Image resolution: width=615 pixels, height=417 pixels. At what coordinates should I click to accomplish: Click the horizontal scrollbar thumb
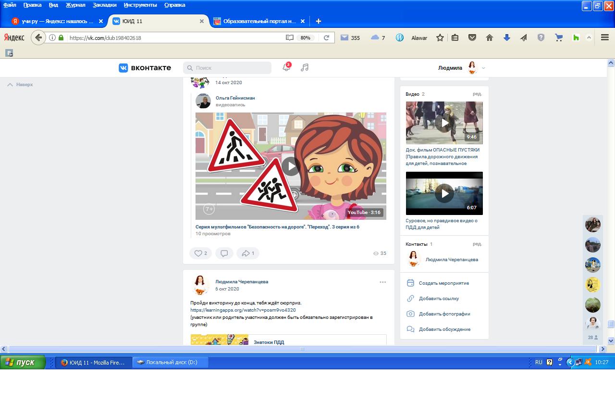coord(302,349)
